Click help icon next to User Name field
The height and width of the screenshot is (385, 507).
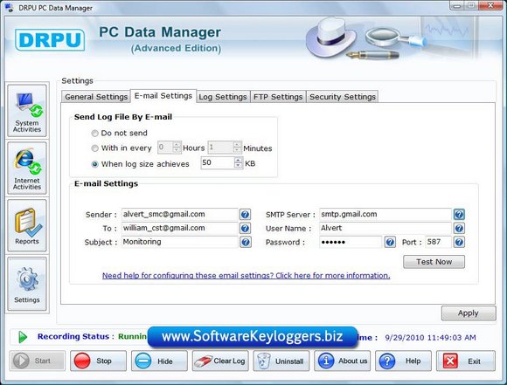pos(459,229)
